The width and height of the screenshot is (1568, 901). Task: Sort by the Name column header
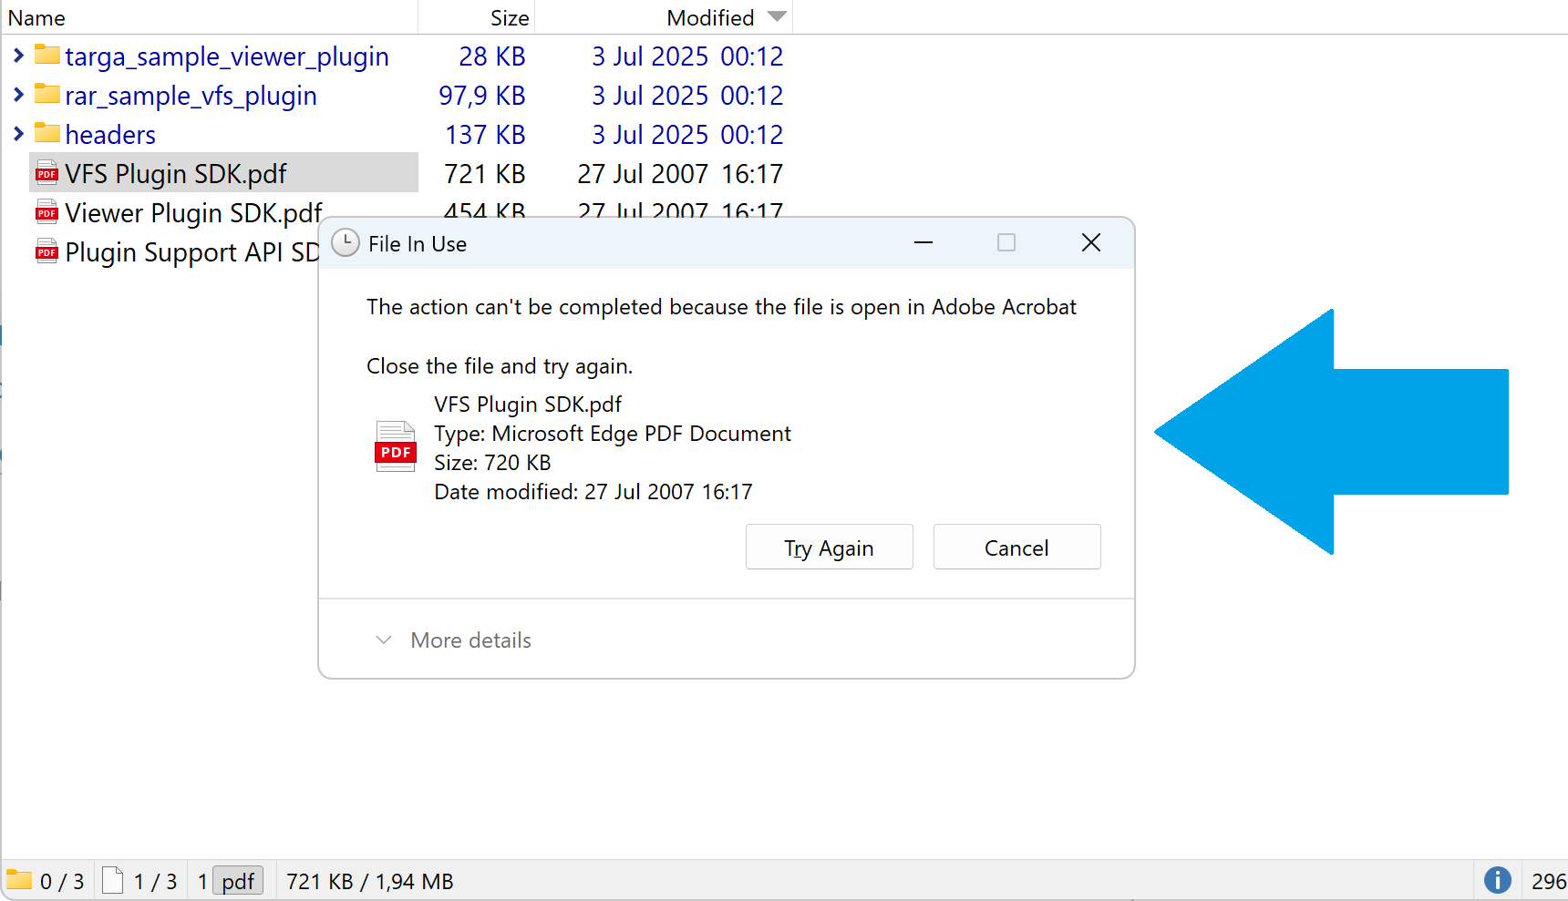[x=36, y=17]
